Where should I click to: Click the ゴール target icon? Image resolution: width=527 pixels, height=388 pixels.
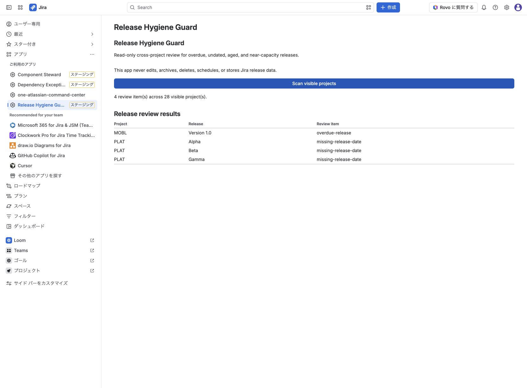point(9,261)
